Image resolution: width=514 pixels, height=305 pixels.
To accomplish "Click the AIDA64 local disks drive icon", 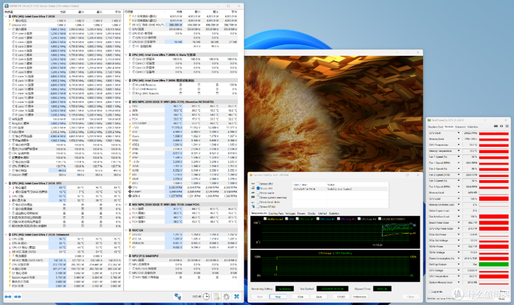I will click(253, 202).
